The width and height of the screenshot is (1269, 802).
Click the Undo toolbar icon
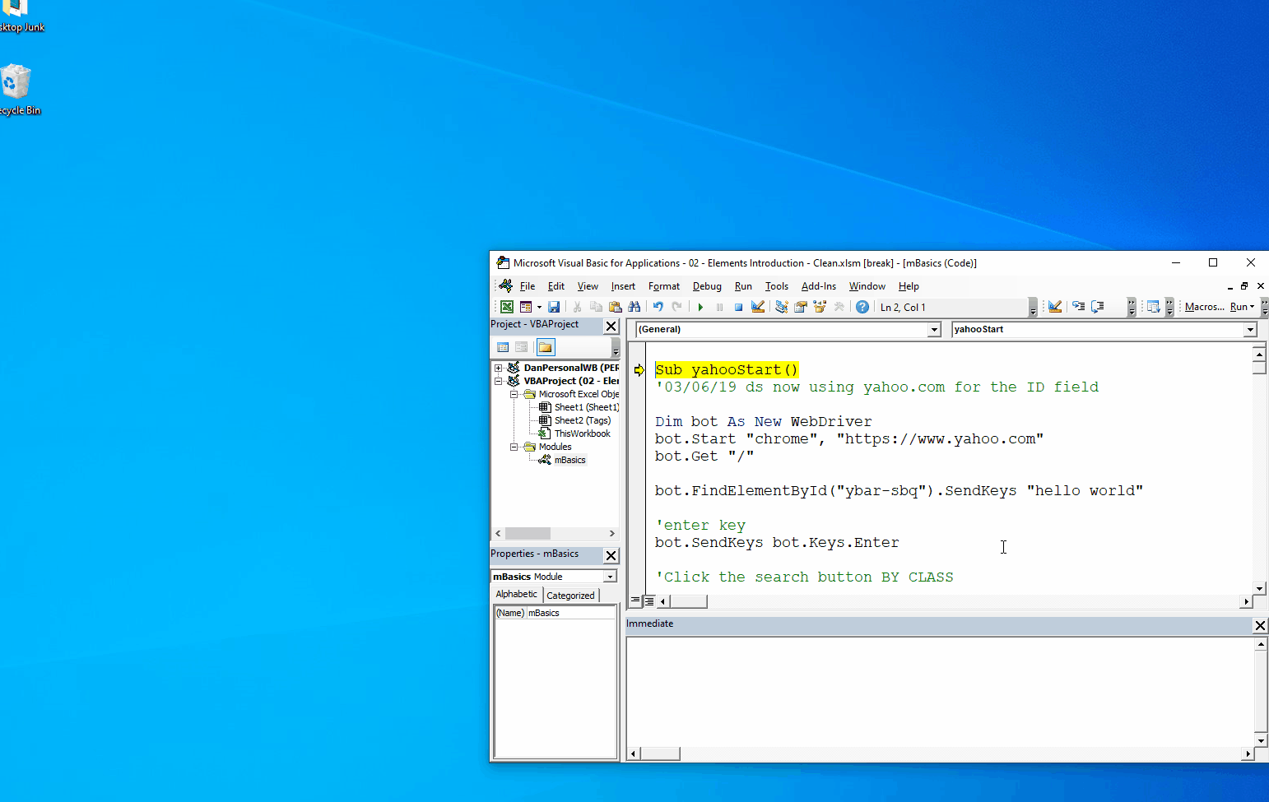(x=657, y=306)
